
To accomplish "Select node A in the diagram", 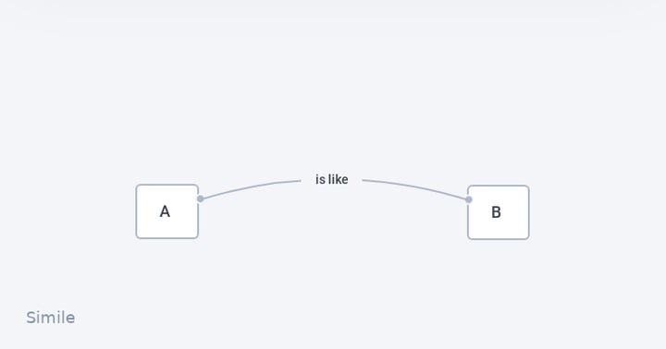I will coord(166,211).
